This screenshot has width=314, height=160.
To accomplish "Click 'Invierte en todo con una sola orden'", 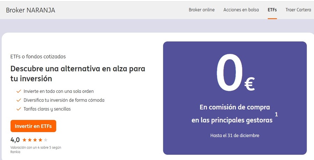I will (59, 91).
